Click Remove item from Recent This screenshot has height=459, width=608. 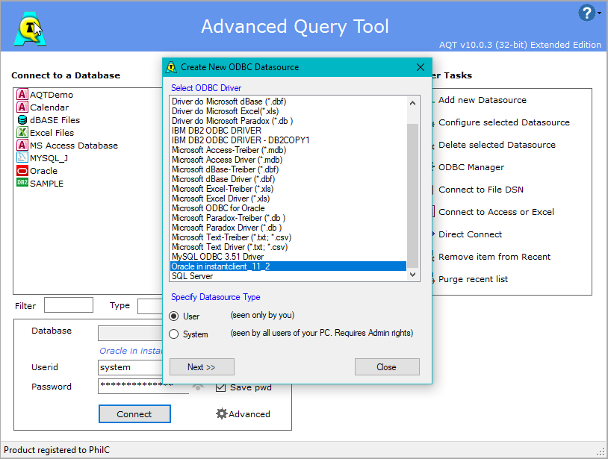click(x=494, y=257)
